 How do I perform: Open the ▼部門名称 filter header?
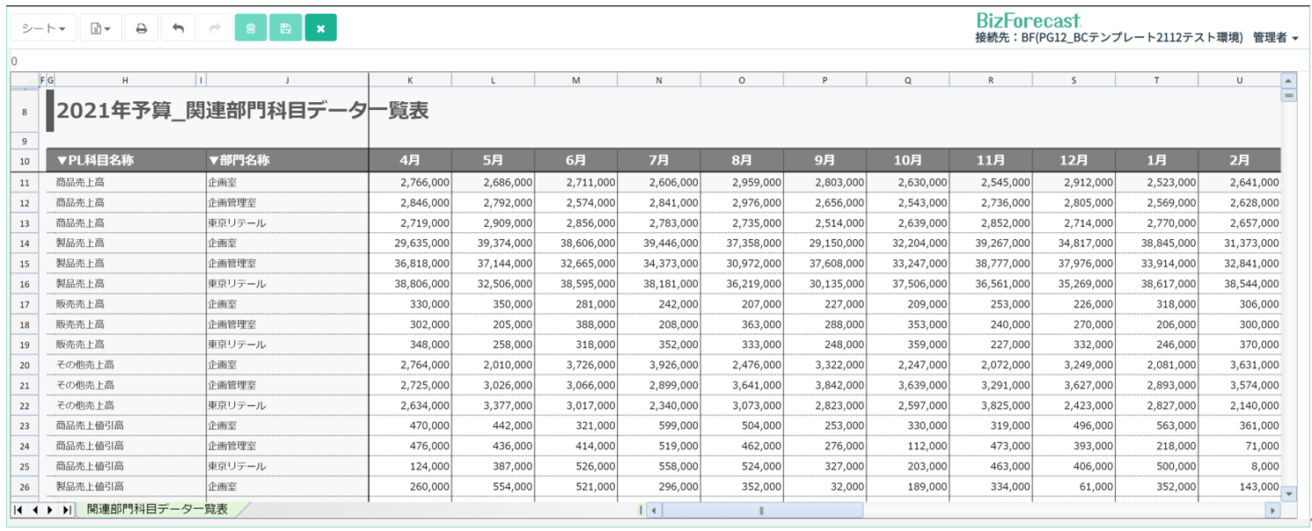click(x=238, y=160)
